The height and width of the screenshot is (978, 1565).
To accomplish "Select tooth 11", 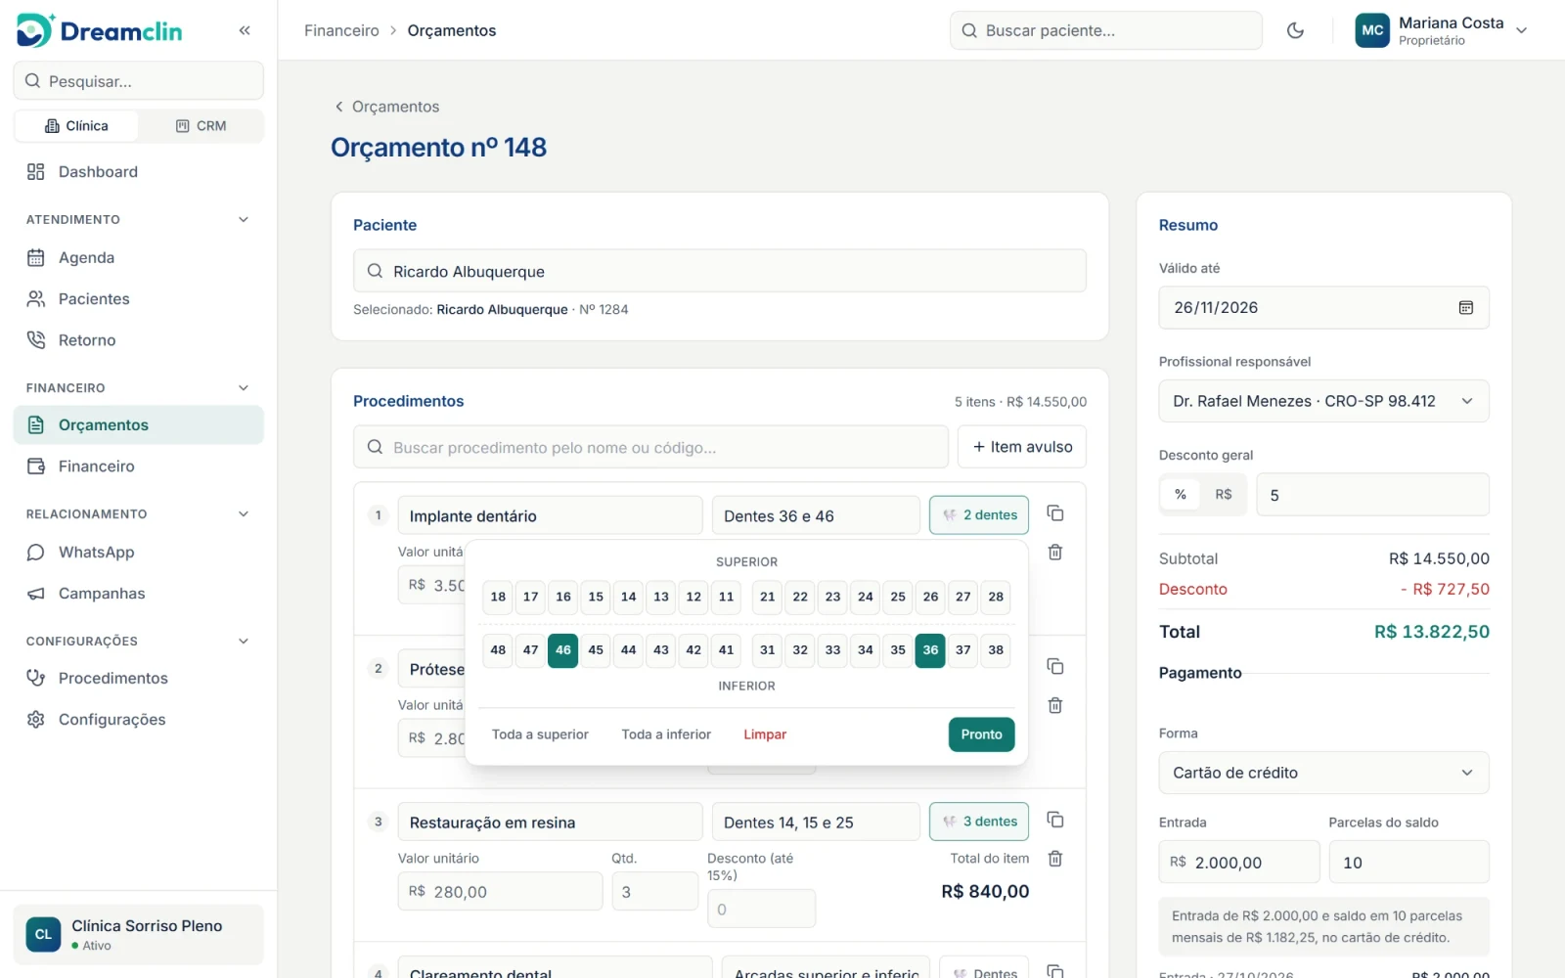I will tap(726, 597).
